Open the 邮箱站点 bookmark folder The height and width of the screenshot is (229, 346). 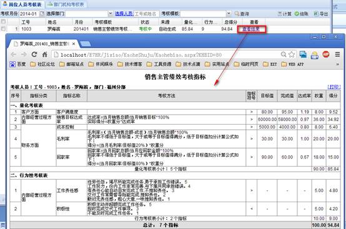(x=72, y=64)
